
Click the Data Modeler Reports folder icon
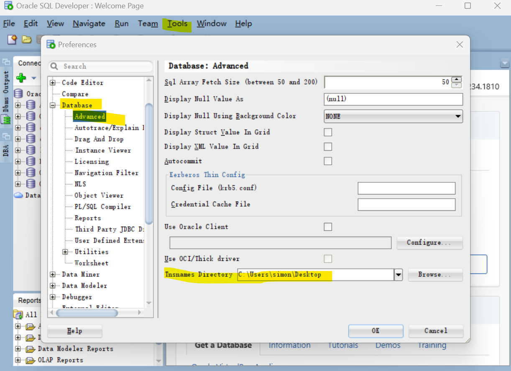pos(31,349)
